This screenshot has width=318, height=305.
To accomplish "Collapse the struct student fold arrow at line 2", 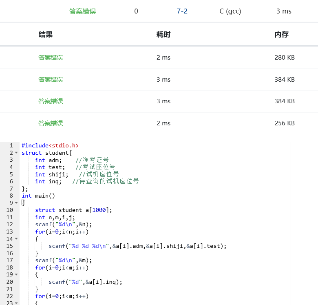I will tap(16, 153).
